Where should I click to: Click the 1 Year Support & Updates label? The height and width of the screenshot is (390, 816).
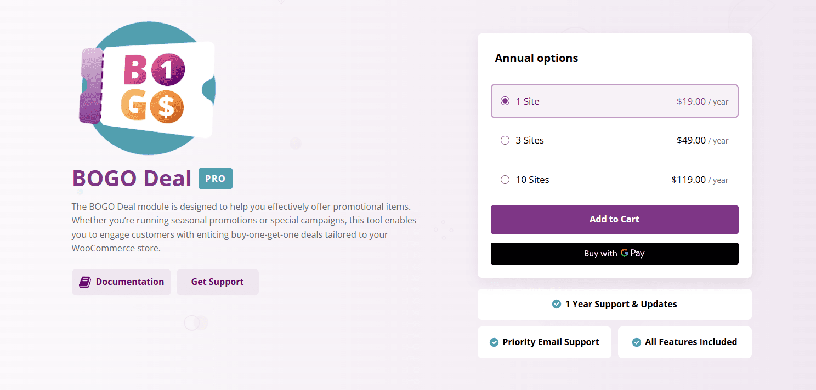pos(621,304)
